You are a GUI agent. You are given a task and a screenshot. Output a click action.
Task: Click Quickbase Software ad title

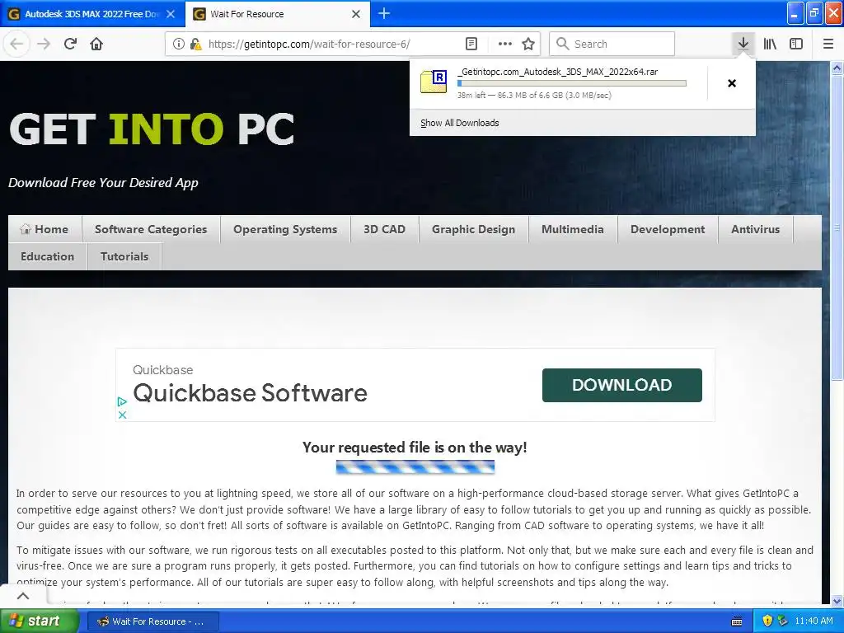[251, 393]
